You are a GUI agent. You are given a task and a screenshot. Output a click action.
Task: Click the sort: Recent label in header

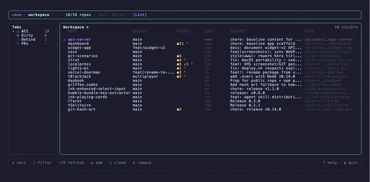point(112,15)
